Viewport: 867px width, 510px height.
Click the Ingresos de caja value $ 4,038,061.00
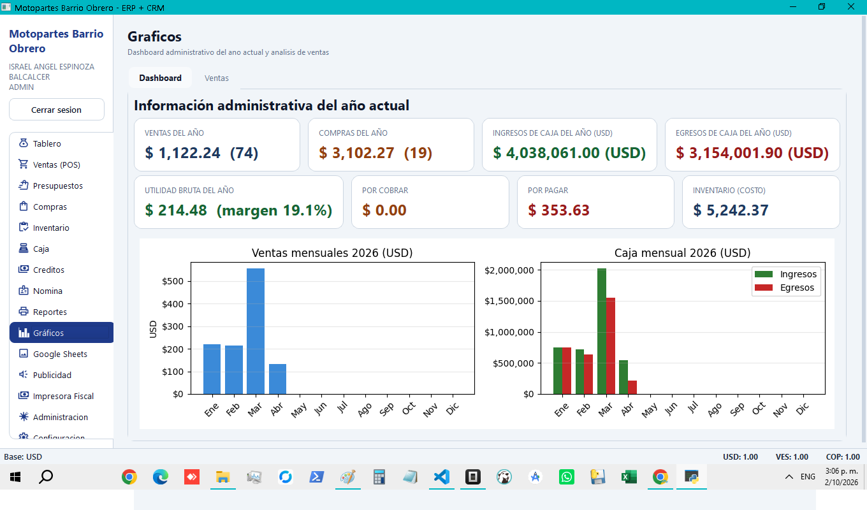pyautogui.click(x=546, y=153)
